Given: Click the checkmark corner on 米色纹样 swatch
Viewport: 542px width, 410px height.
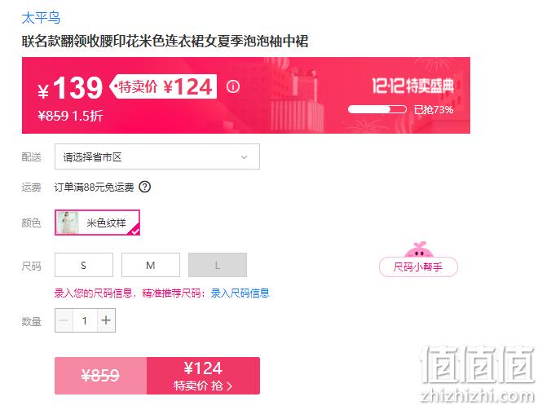Looking at the screenshot, I should (134, 230).
